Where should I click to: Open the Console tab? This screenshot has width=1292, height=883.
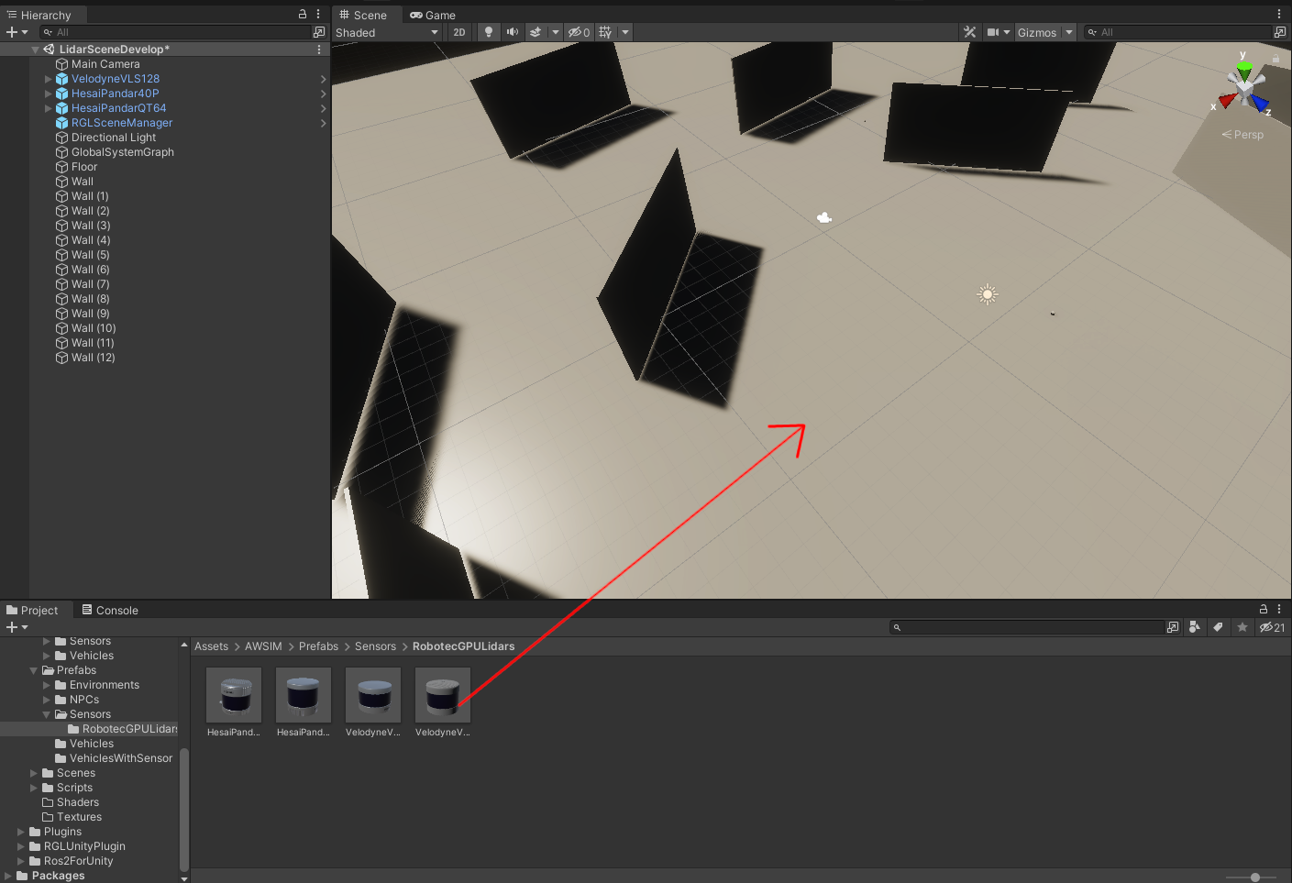[x=110, y=610]
